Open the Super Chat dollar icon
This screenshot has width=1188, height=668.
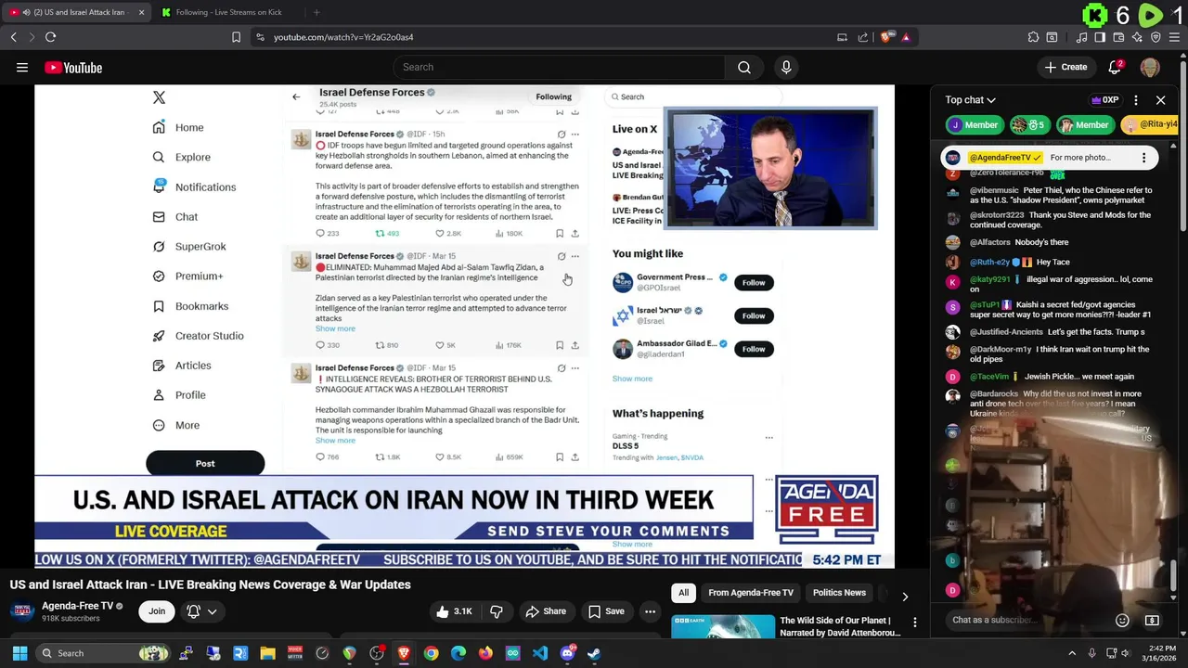(1152, 620)
